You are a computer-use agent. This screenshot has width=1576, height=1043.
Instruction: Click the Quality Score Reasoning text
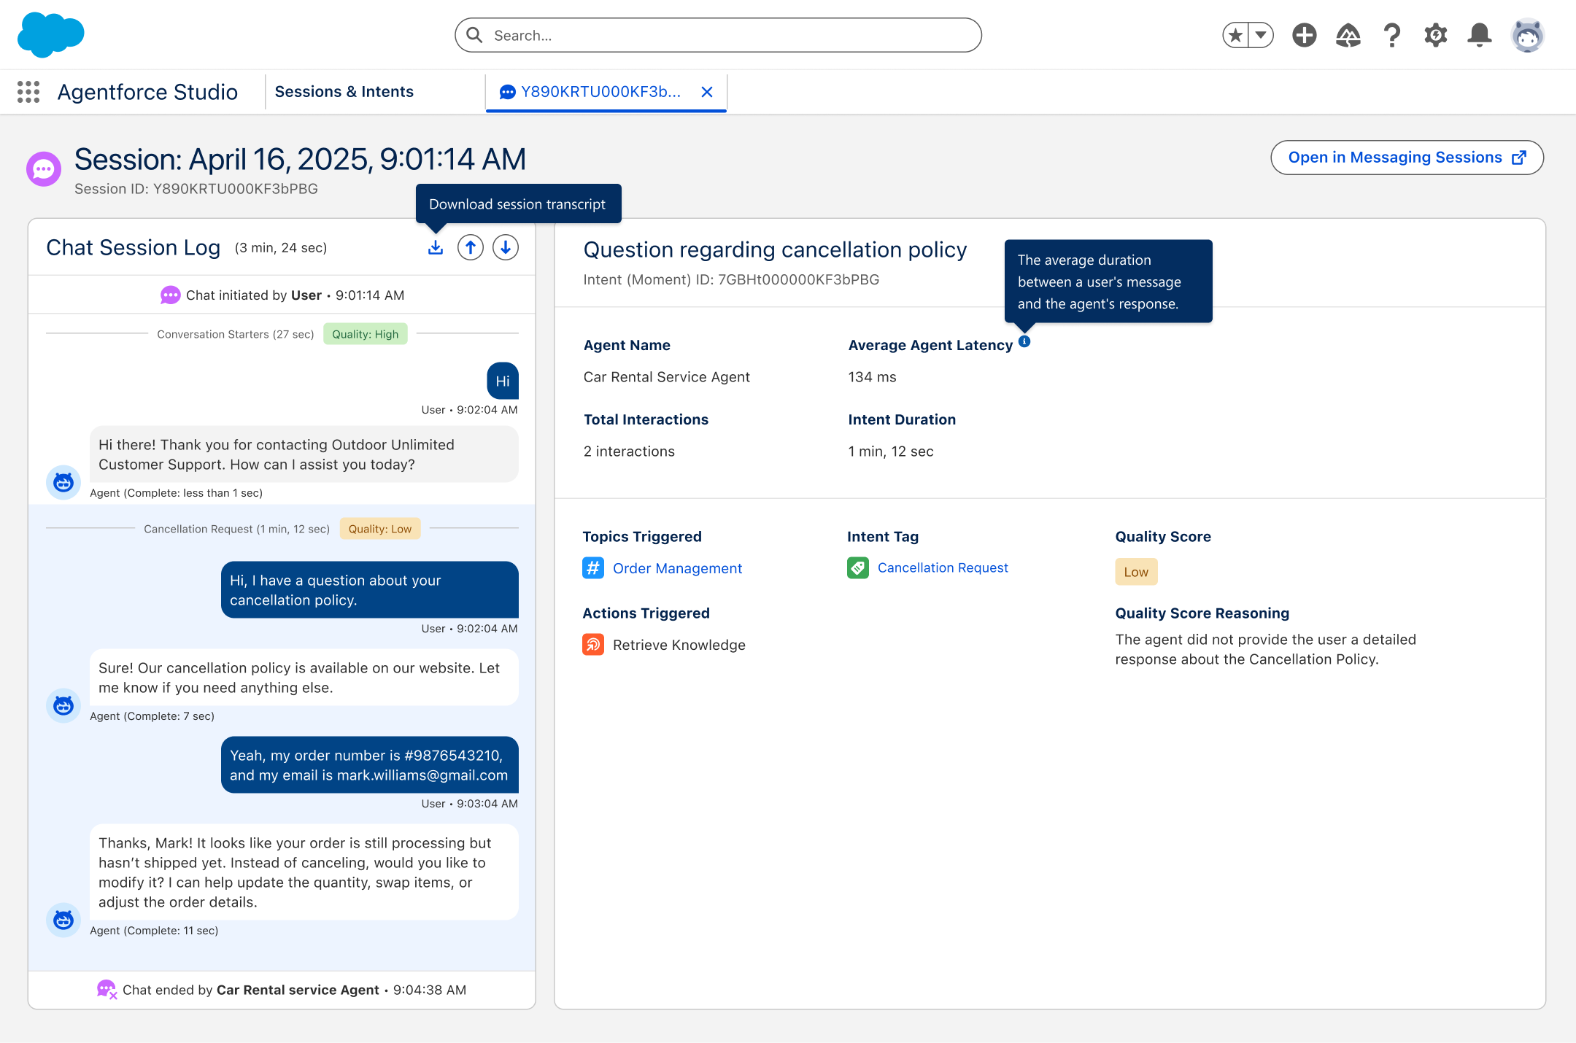coord(1265,649)
